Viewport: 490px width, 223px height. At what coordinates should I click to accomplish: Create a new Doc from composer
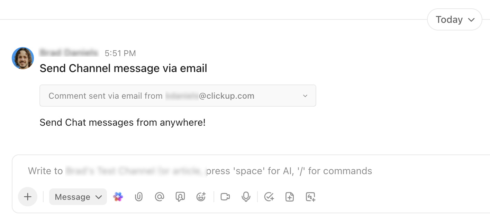pyautogui.click(x=290, y=197)
